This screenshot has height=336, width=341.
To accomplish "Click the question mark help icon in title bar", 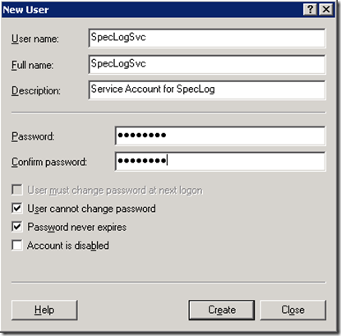I will (x=311, y=10).
